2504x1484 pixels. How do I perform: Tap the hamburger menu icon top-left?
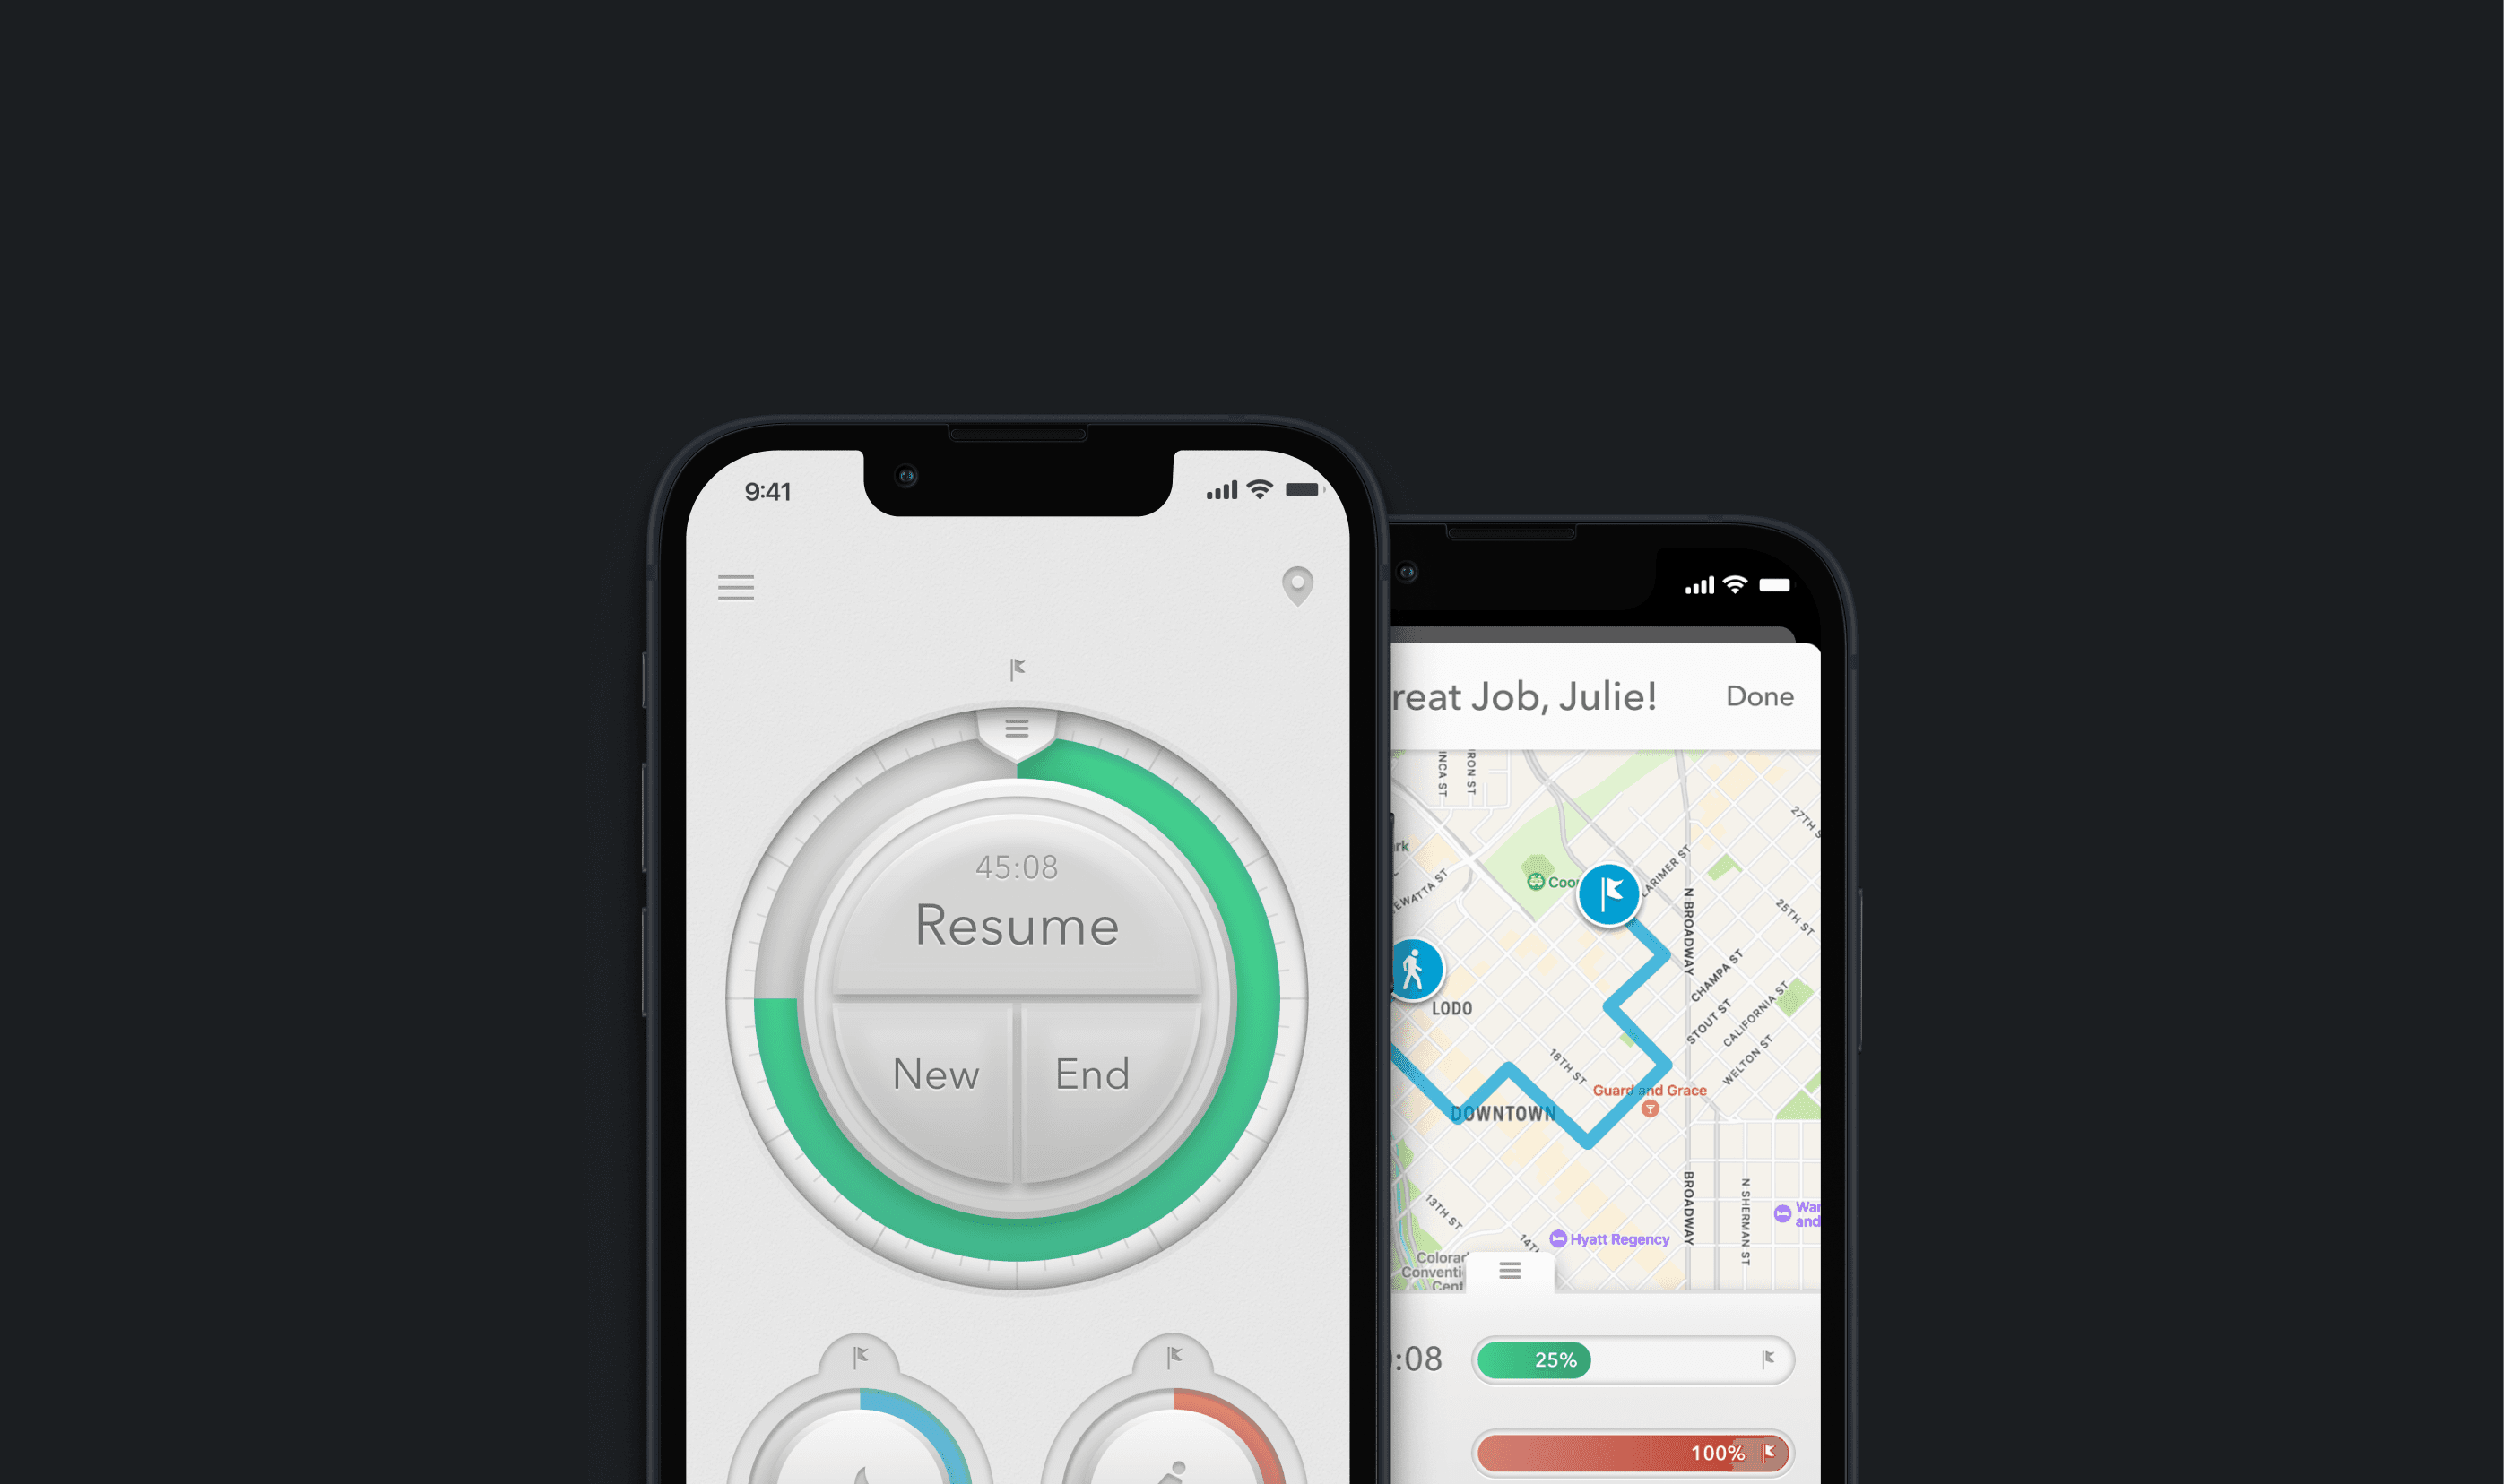point(737,587)
